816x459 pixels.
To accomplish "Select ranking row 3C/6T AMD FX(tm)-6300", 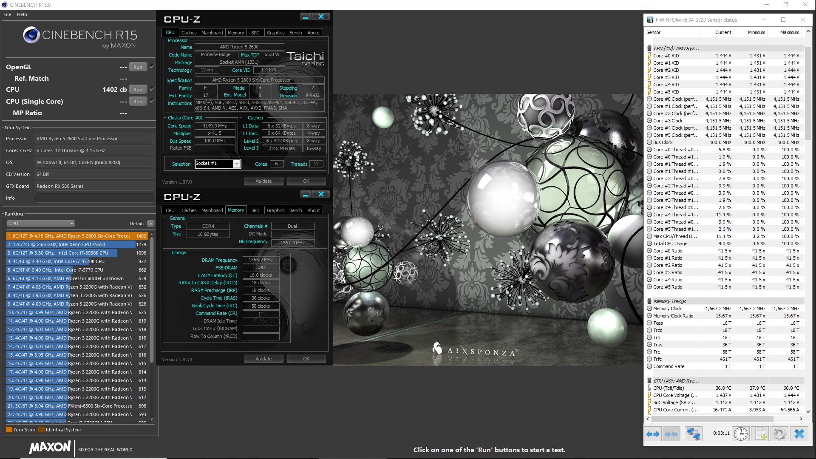I will tap(77, 406).
